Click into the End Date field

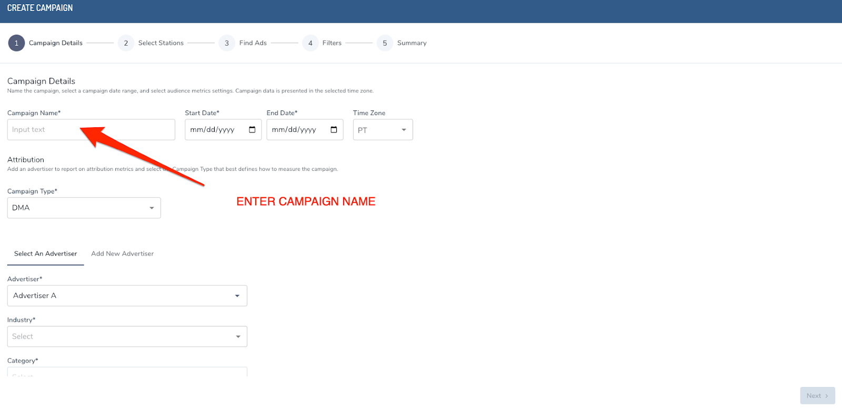tap(297, 130)
